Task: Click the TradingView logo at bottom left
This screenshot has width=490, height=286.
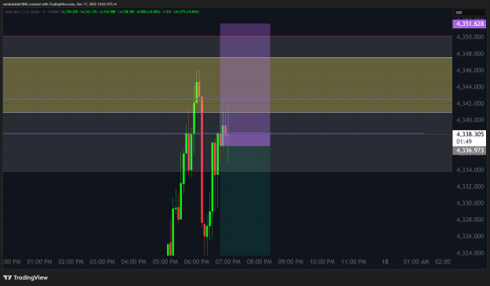Action: tap(26, 277)
